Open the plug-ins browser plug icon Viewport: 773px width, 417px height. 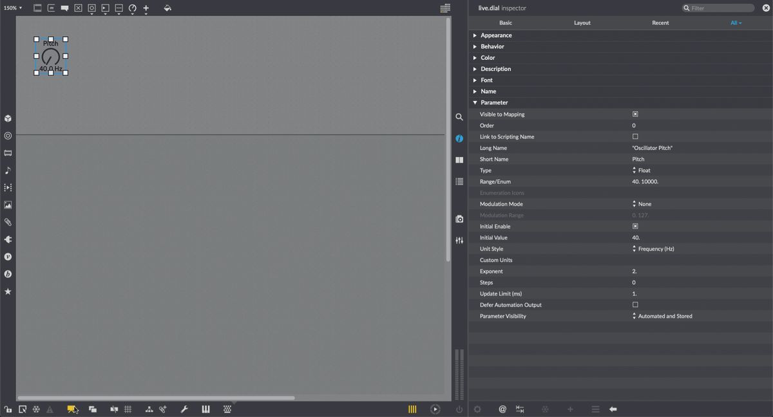tap(8, 239)
